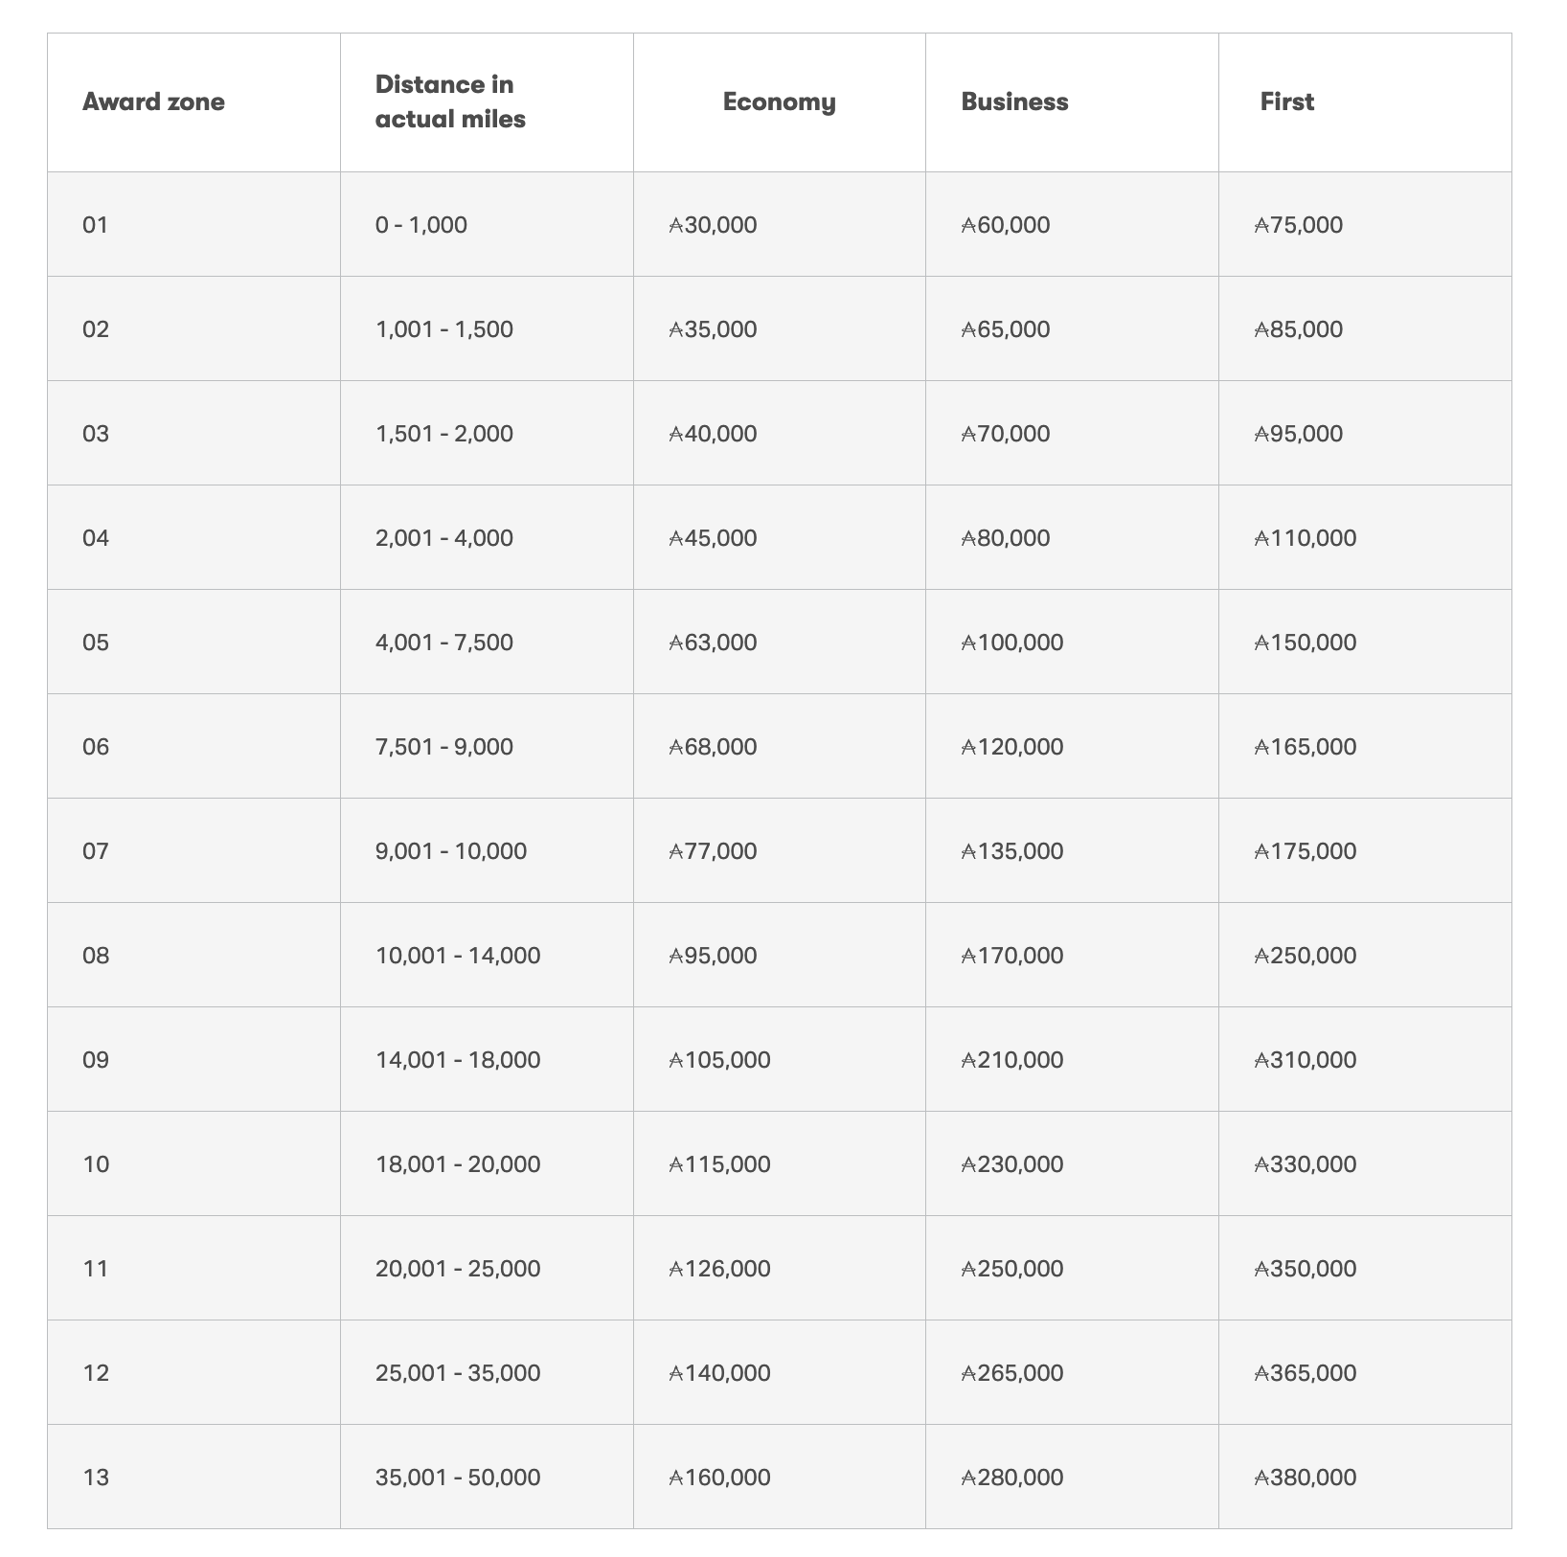Select the 20,001 - 25,000 distance cell

tap(487, 1269)
